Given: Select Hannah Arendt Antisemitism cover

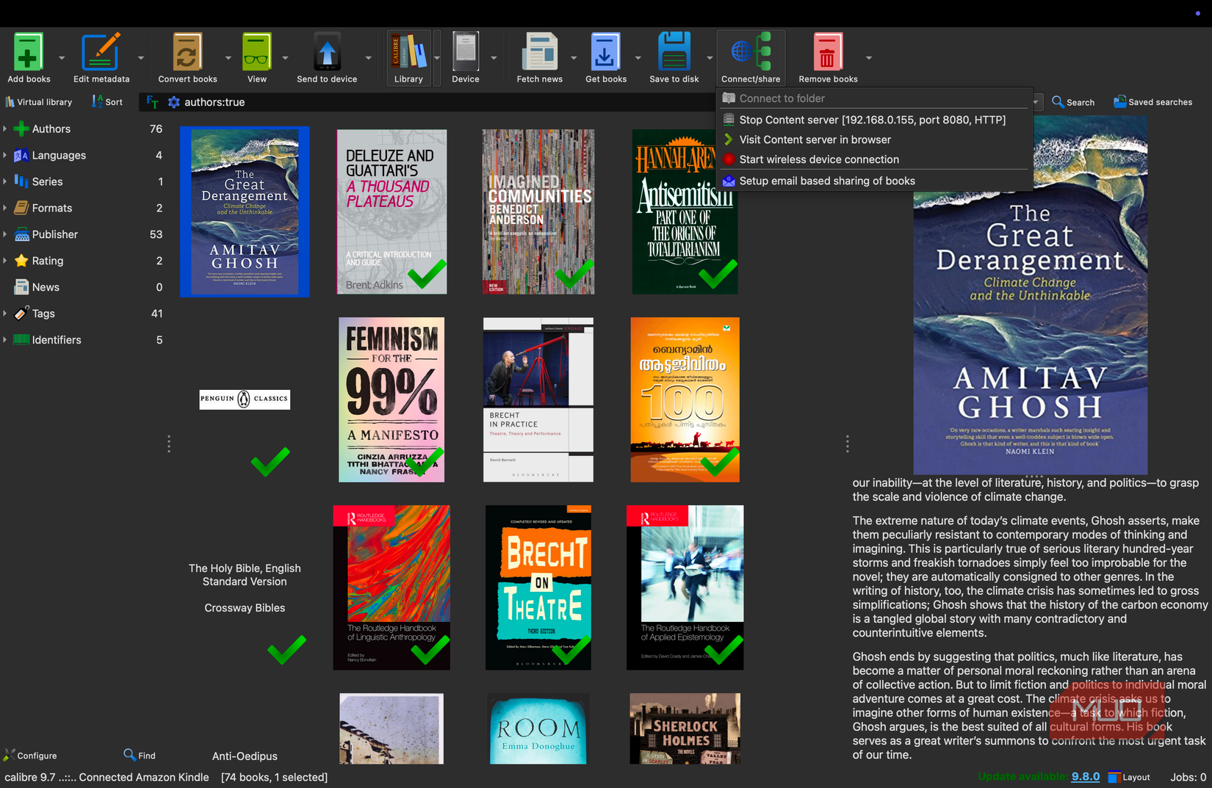Looking at the screenshot, I should pyautogui.click(x=685, y=212).
